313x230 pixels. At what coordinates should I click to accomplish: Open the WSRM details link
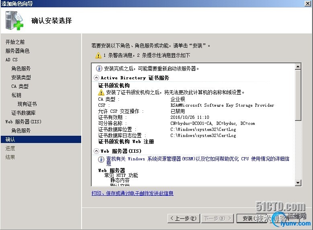198,161
